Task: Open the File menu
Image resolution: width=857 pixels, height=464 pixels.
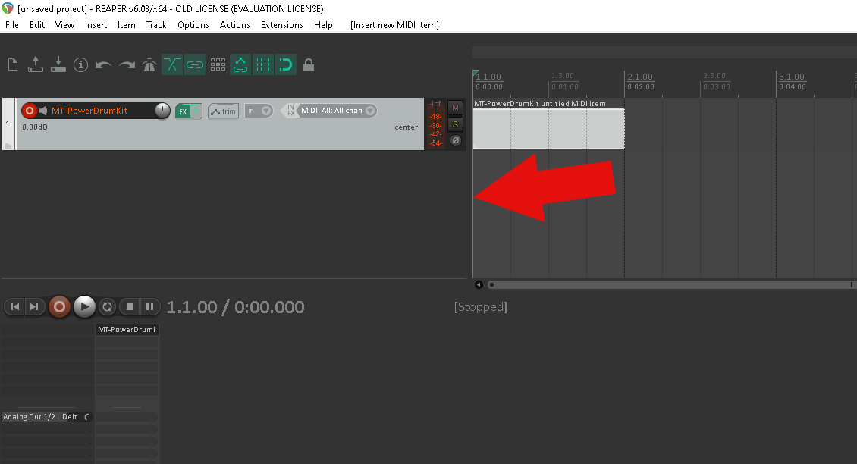Action: tap(12, 25)
